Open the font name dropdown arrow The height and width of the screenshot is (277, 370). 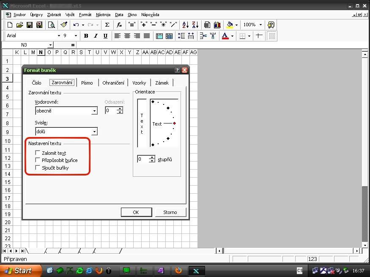pos(59,36)
